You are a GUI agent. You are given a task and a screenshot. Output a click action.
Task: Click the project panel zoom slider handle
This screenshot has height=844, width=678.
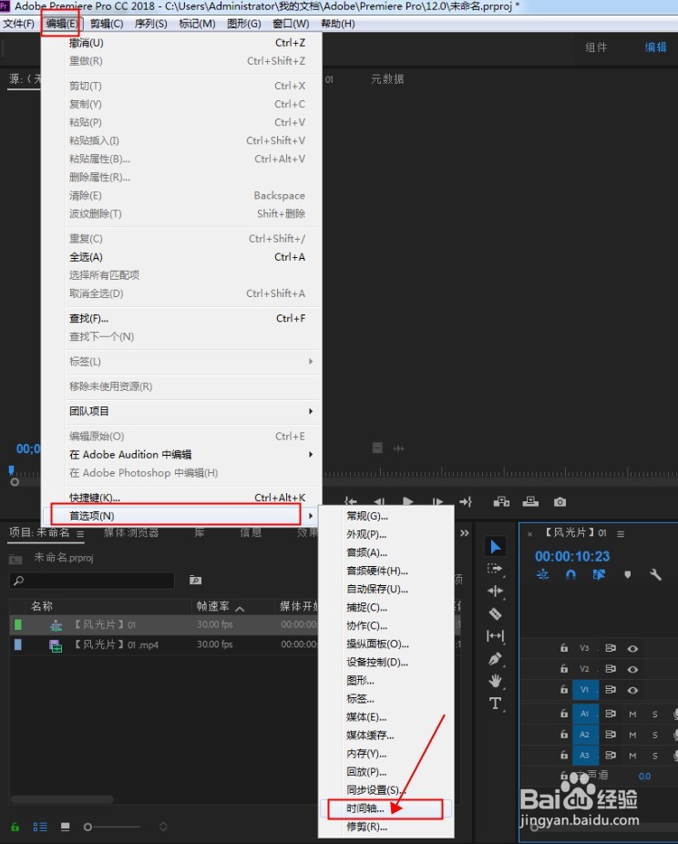click(x=87, y=827)
